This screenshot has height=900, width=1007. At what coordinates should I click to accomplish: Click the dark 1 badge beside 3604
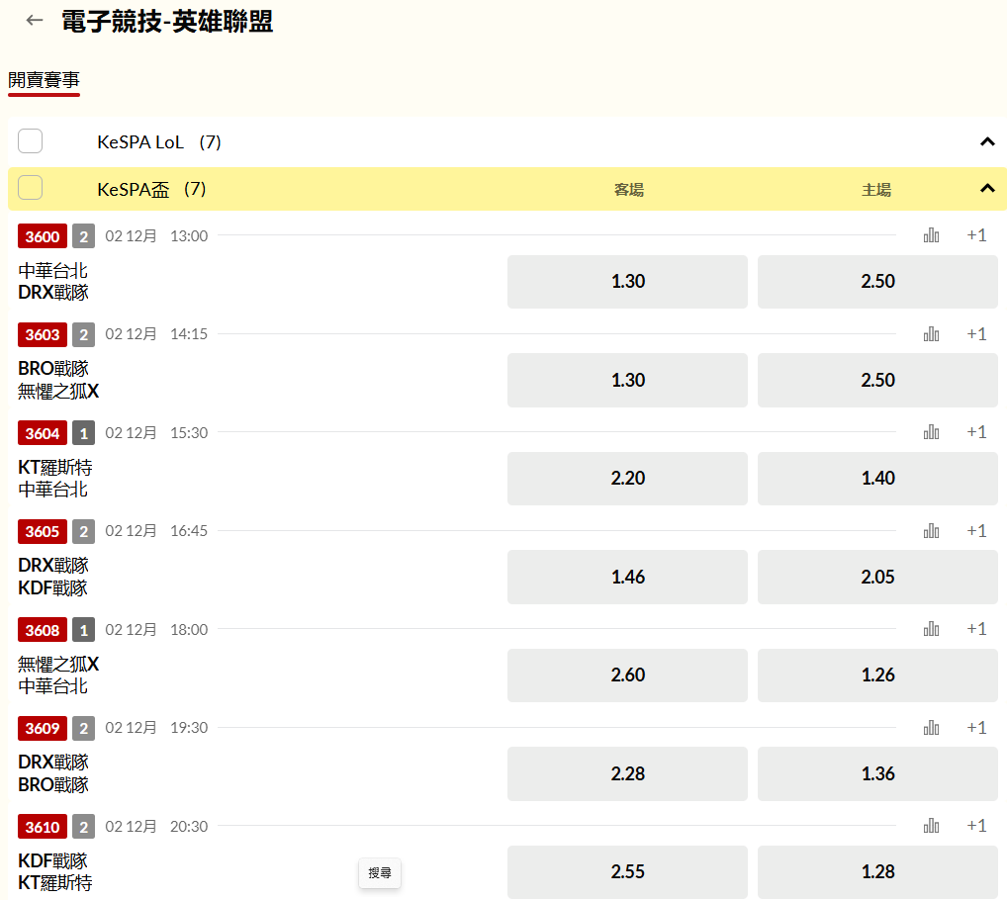pyautogui.click(x=83, y=433)
